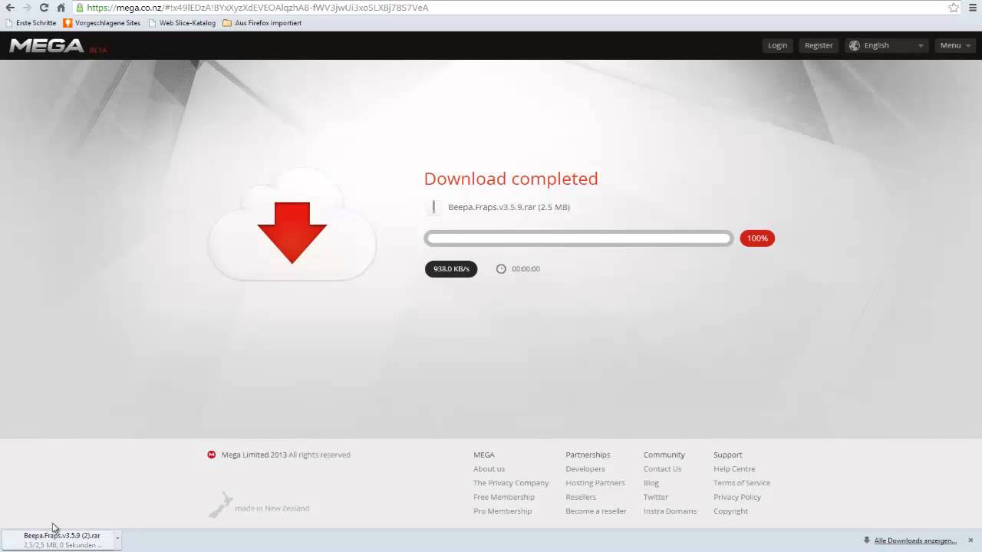Reload the page with refresh icon
982x552 pixels.
[x=44, y=8]
